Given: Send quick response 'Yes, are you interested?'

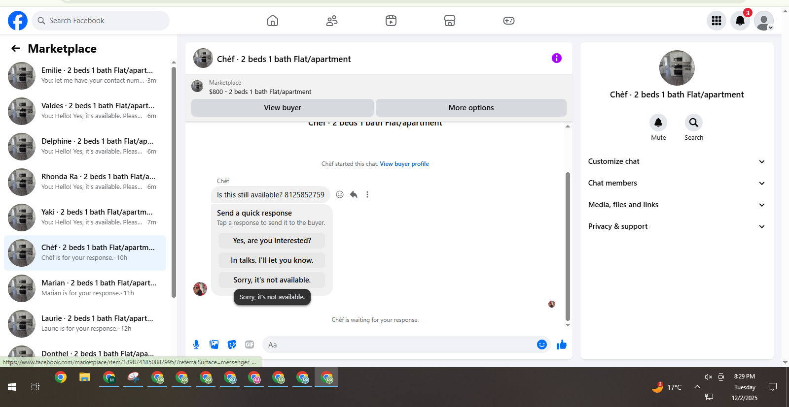Looking at the screenshot, I should click(x=272, y=241).
